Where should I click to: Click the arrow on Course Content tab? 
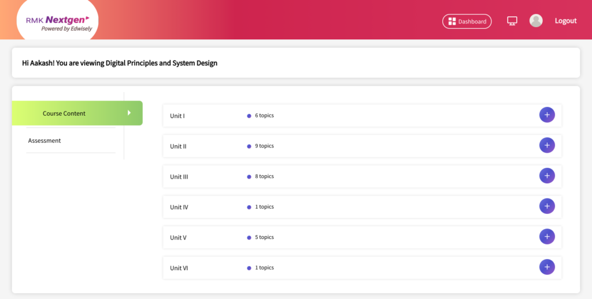[x=129, y=113]
